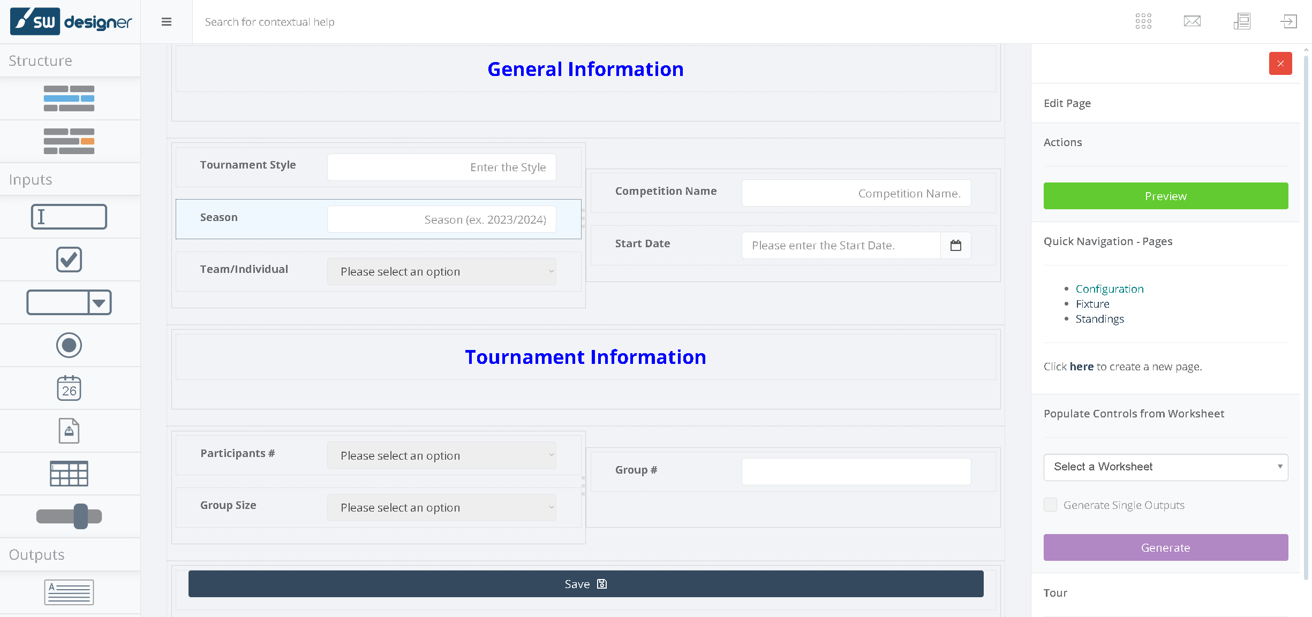Click the slider input control

click(x=69, y=516)
